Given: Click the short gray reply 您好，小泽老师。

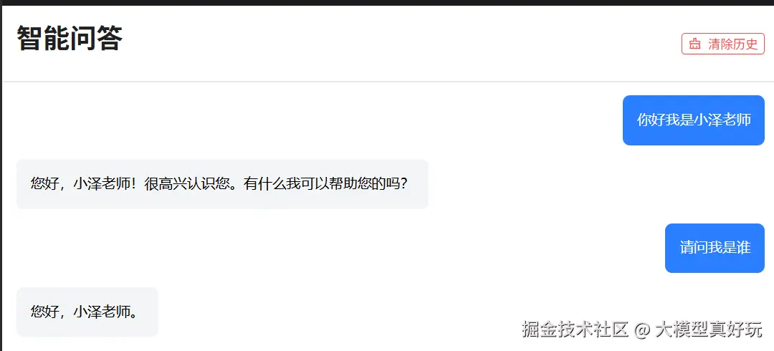Looking at the screenshot, I should (87, 312).
